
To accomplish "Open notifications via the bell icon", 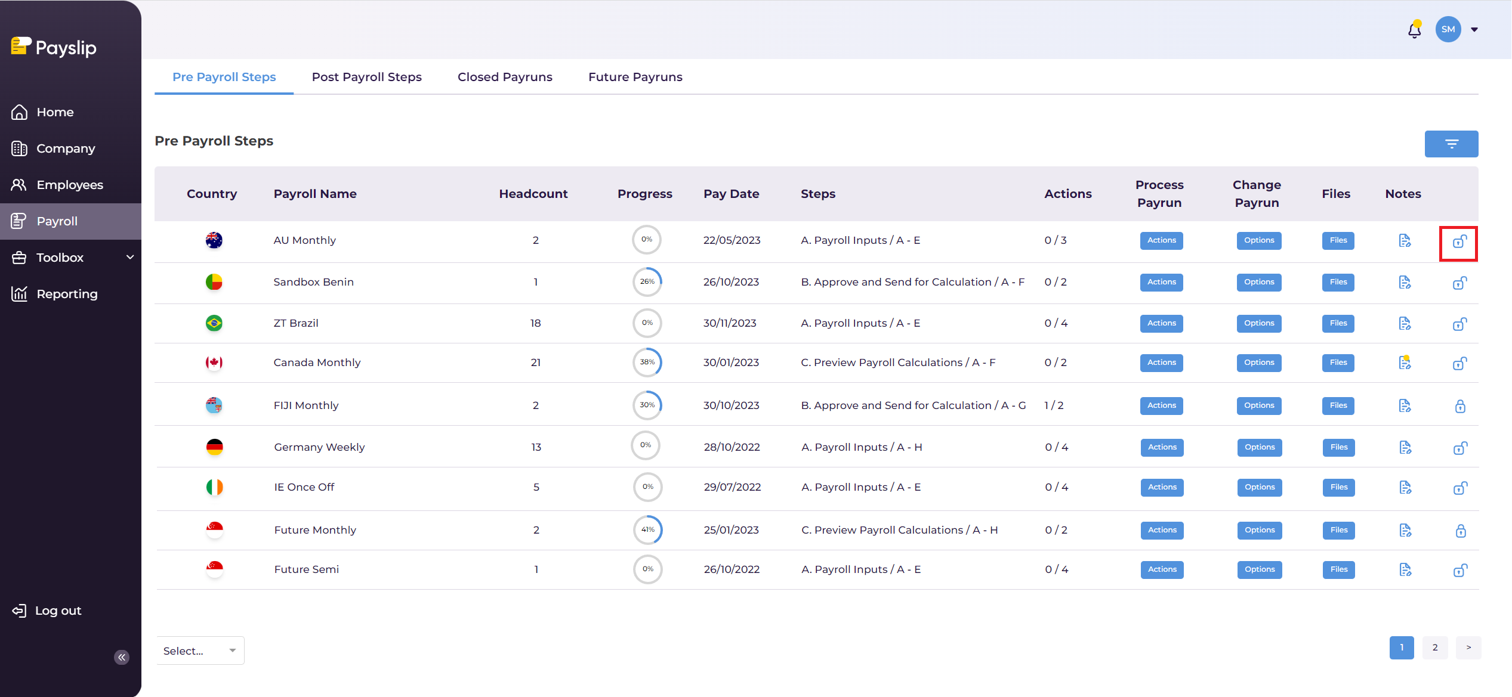I will (1414, 29).
